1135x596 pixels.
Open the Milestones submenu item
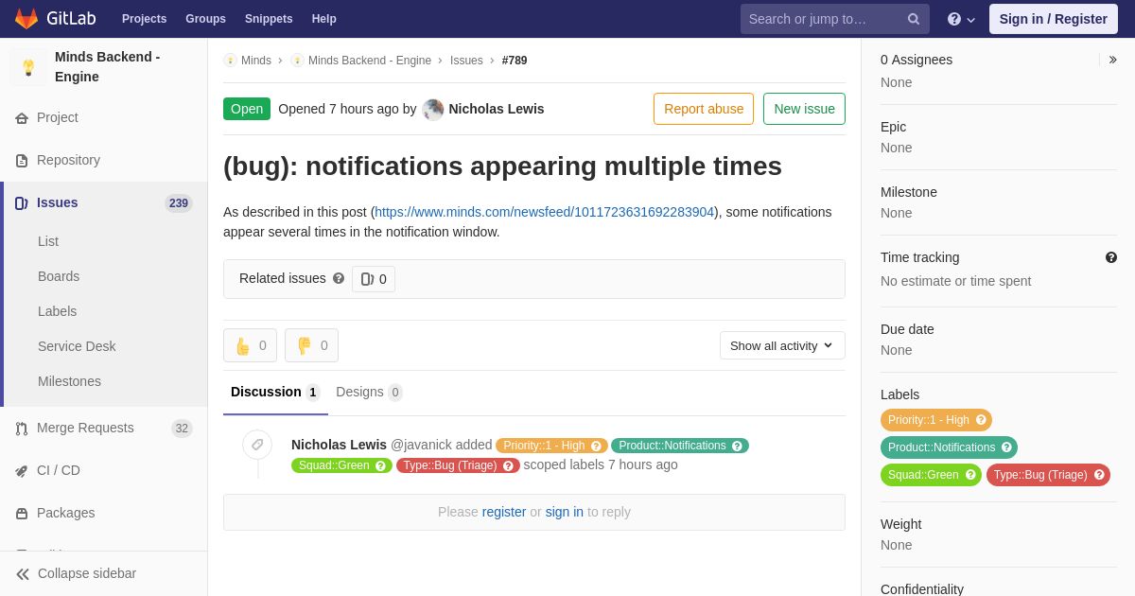tap(69, 381)
